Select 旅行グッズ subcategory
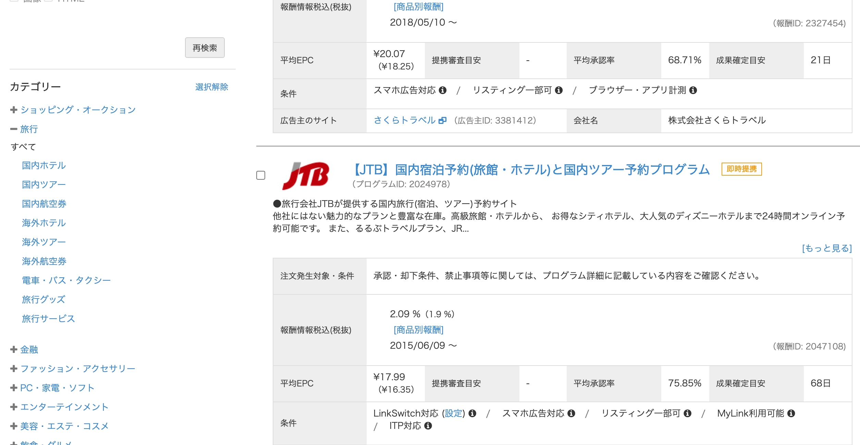The width and height of the screenshot is (860, 445). (44, 300)
